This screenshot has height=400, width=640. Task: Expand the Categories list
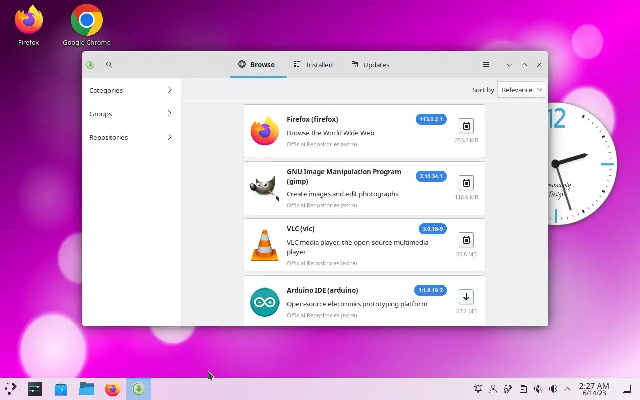point(131,90)
